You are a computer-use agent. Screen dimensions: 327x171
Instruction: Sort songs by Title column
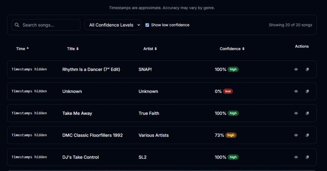(72, 49)
